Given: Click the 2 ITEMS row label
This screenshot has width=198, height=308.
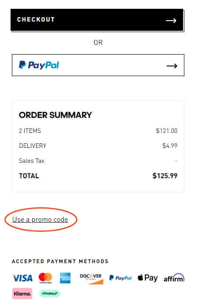Looking at the screenshot, I should click(30, 131).
